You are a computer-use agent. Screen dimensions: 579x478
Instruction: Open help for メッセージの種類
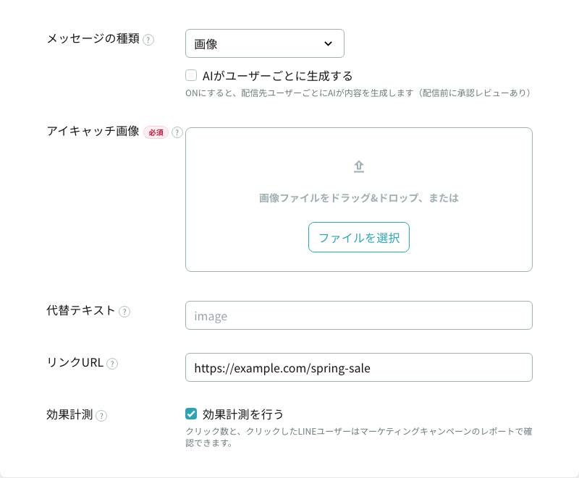click(148, 40)
